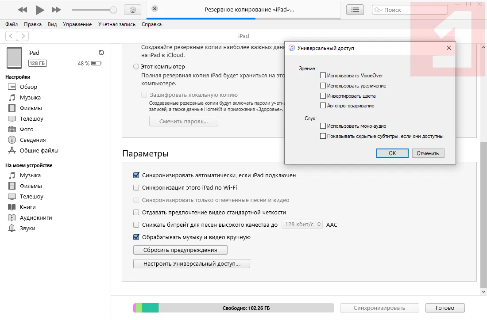The image size is (487, 320).
Task: Open Обзор in Settings sidebar
Action: [x=28, y=87]
